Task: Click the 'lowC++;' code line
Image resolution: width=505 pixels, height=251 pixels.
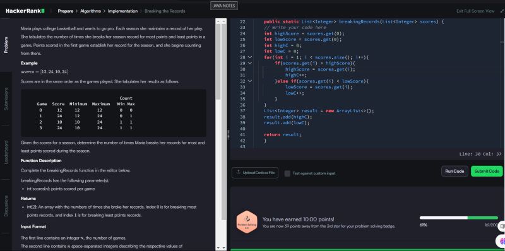Action: coord(295,93)
